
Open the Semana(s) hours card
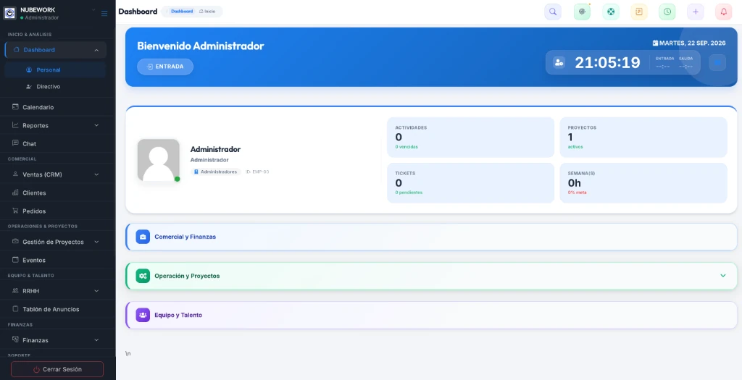(643, 183)
